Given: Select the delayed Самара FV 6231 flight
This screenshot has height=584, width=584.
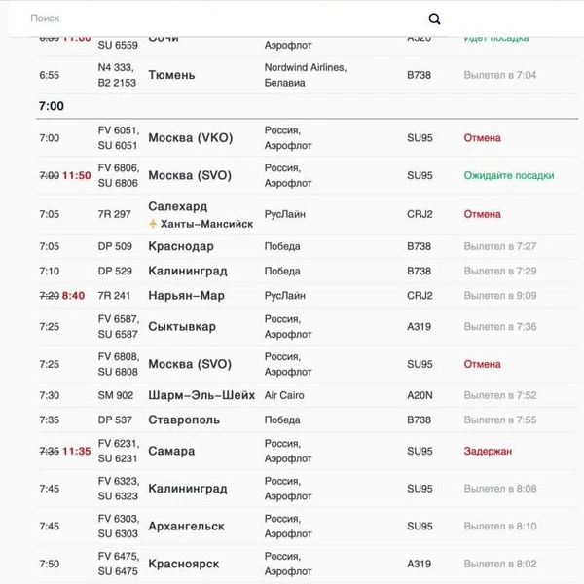Looking at the screenshot, I should 307,451.
